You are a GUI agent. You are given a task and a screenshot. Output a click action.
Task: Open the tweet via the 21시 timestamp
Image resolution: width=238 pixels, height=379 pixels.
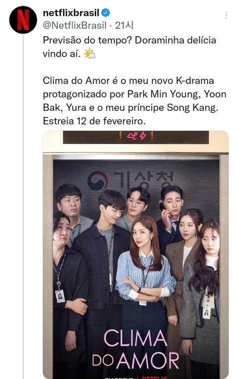(x=124, y=25)
